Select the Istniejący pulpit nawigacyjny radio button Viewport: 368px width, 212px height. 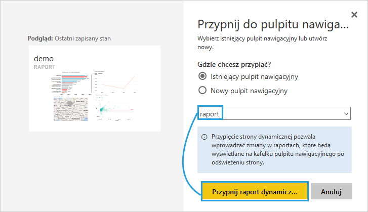pos(202,77)
